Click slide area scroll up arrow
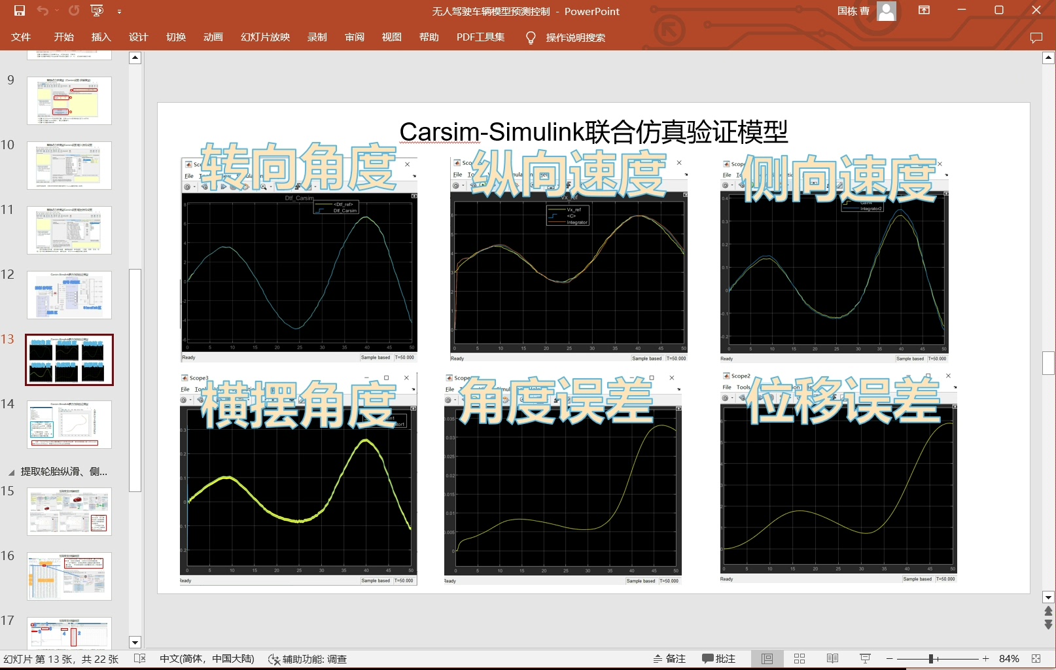The image size is (1056, 670). 1048,58
